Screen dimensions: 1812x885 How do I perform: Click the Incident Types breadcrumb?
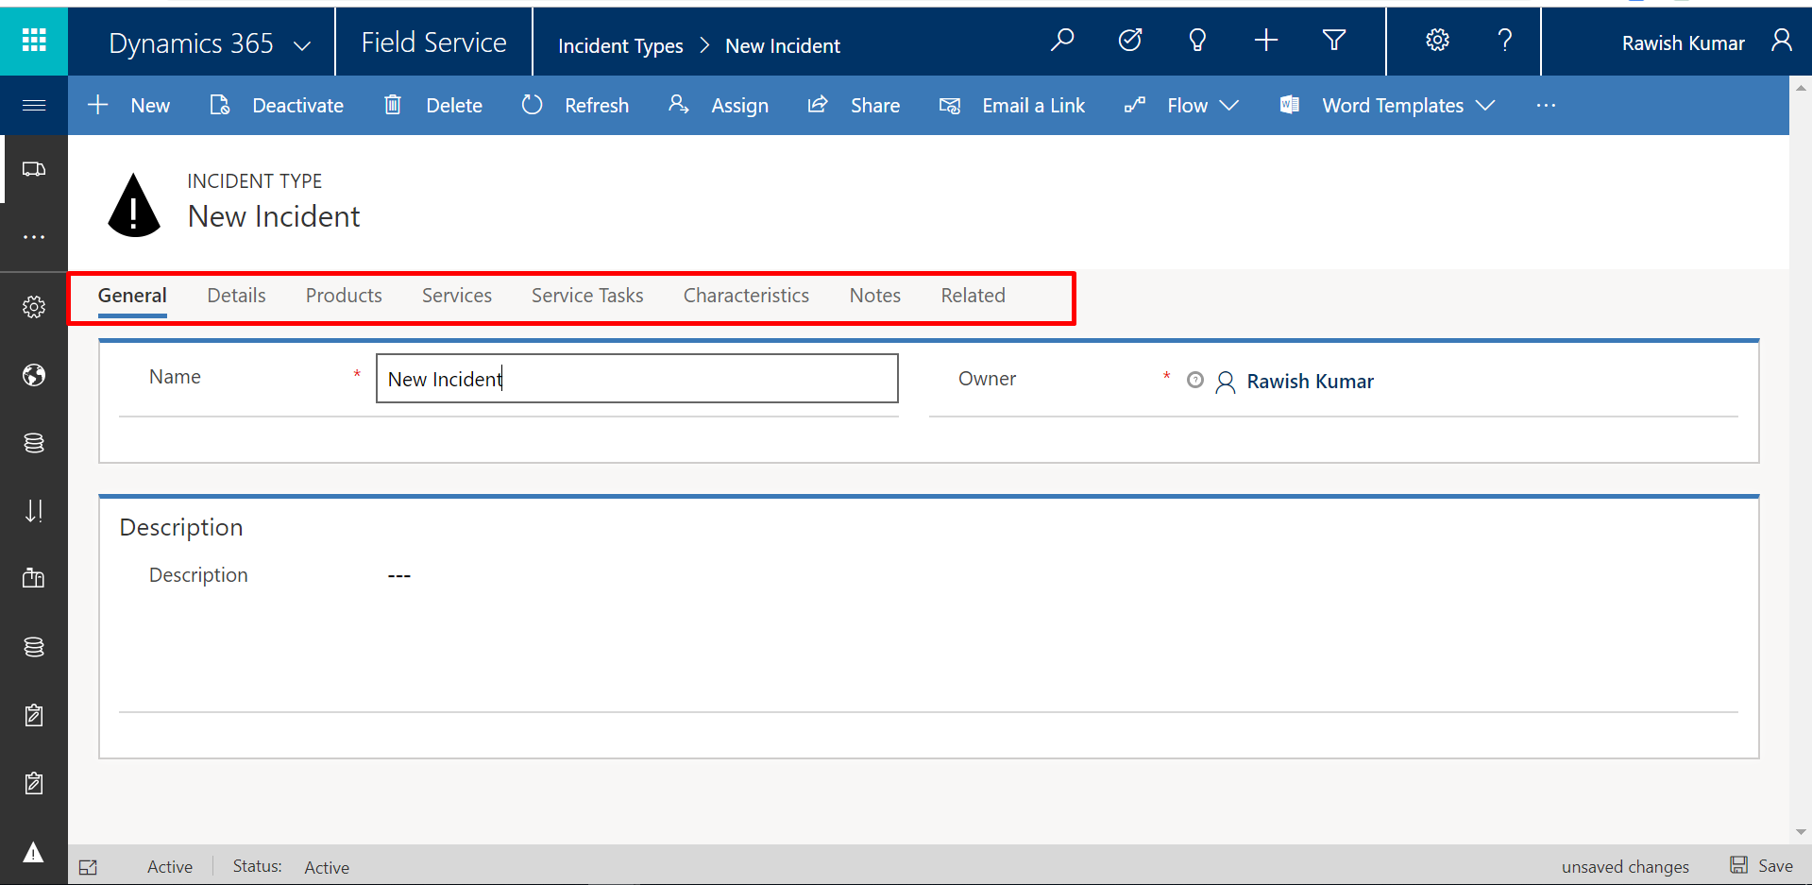tap(620, 46)
